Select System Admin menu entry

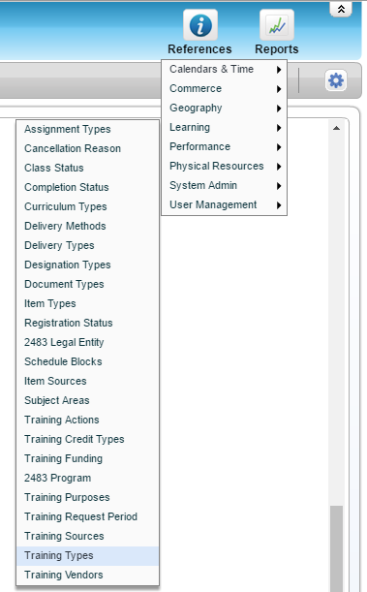(x=224, y=186)
